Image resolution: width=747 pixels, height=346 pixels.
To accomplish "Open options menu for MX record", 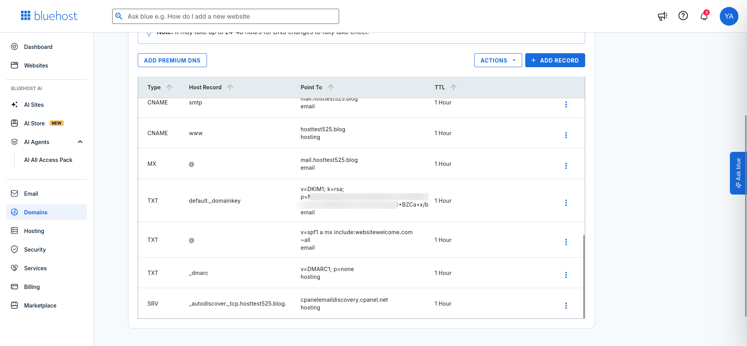I will pyautogui.click(x=566, y=166).
